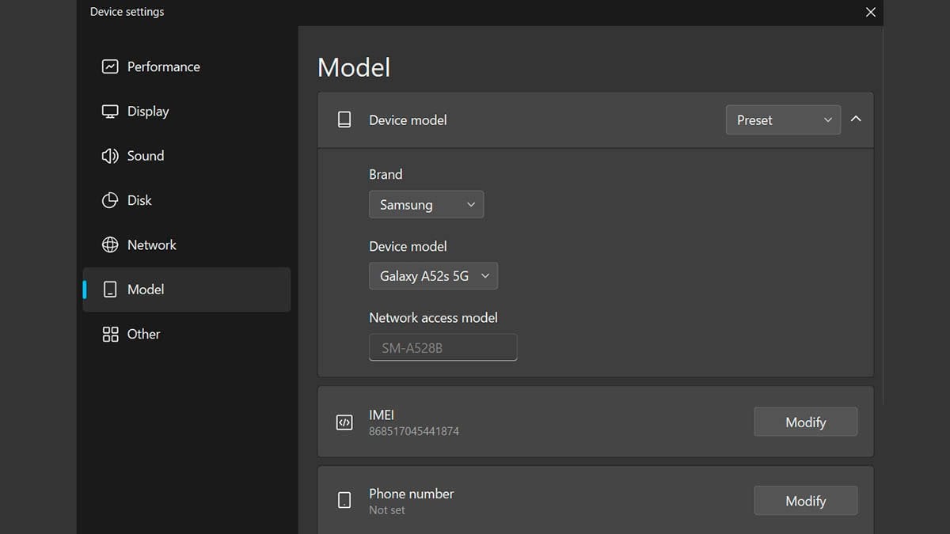Click the 'Device model' section header text
This screenshot has height=534, width=950.
(x=408, y=120)
